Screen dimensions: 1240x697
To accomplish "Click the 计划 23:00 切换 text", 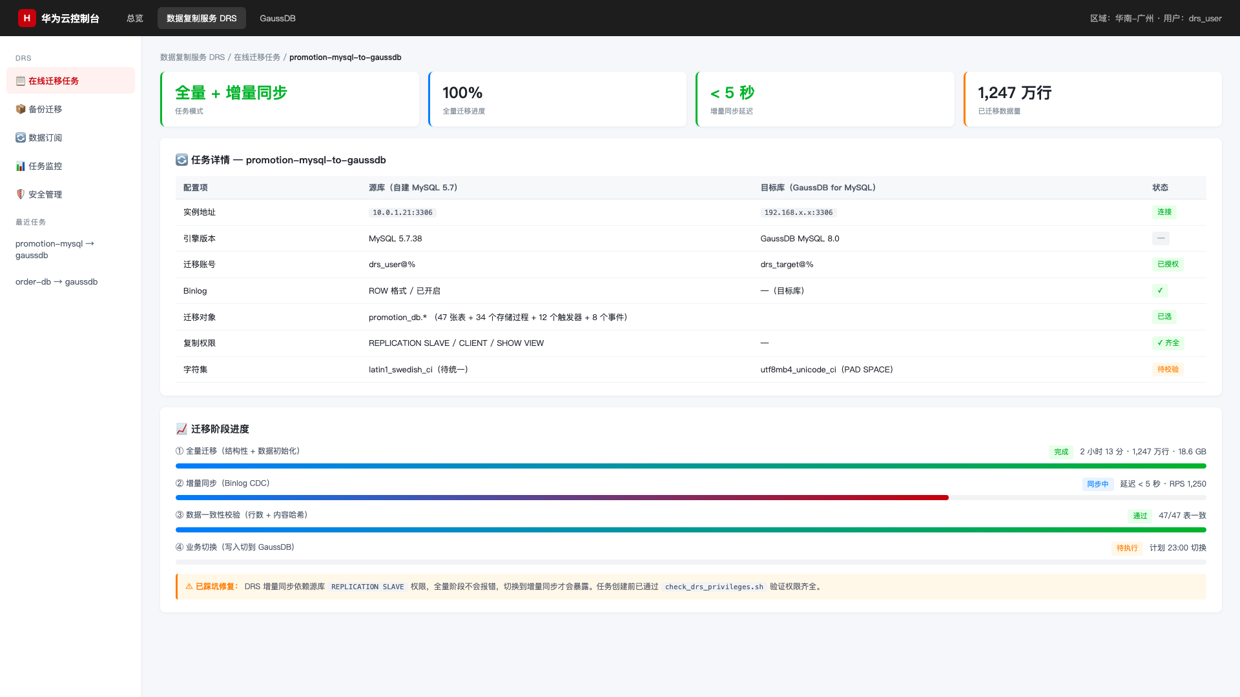I will click(1178, 548).
